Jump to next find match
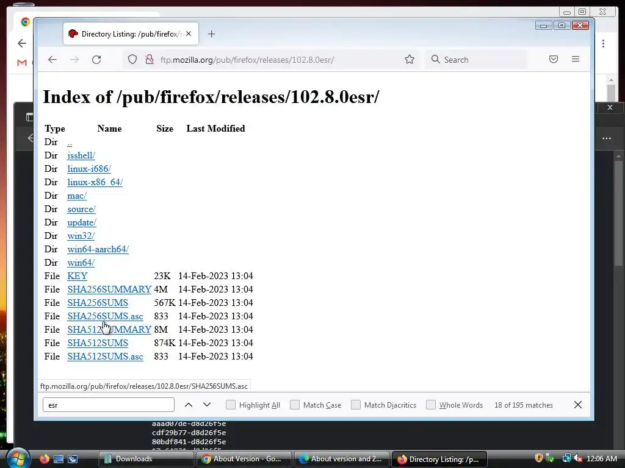 click(x=206, y=405)
